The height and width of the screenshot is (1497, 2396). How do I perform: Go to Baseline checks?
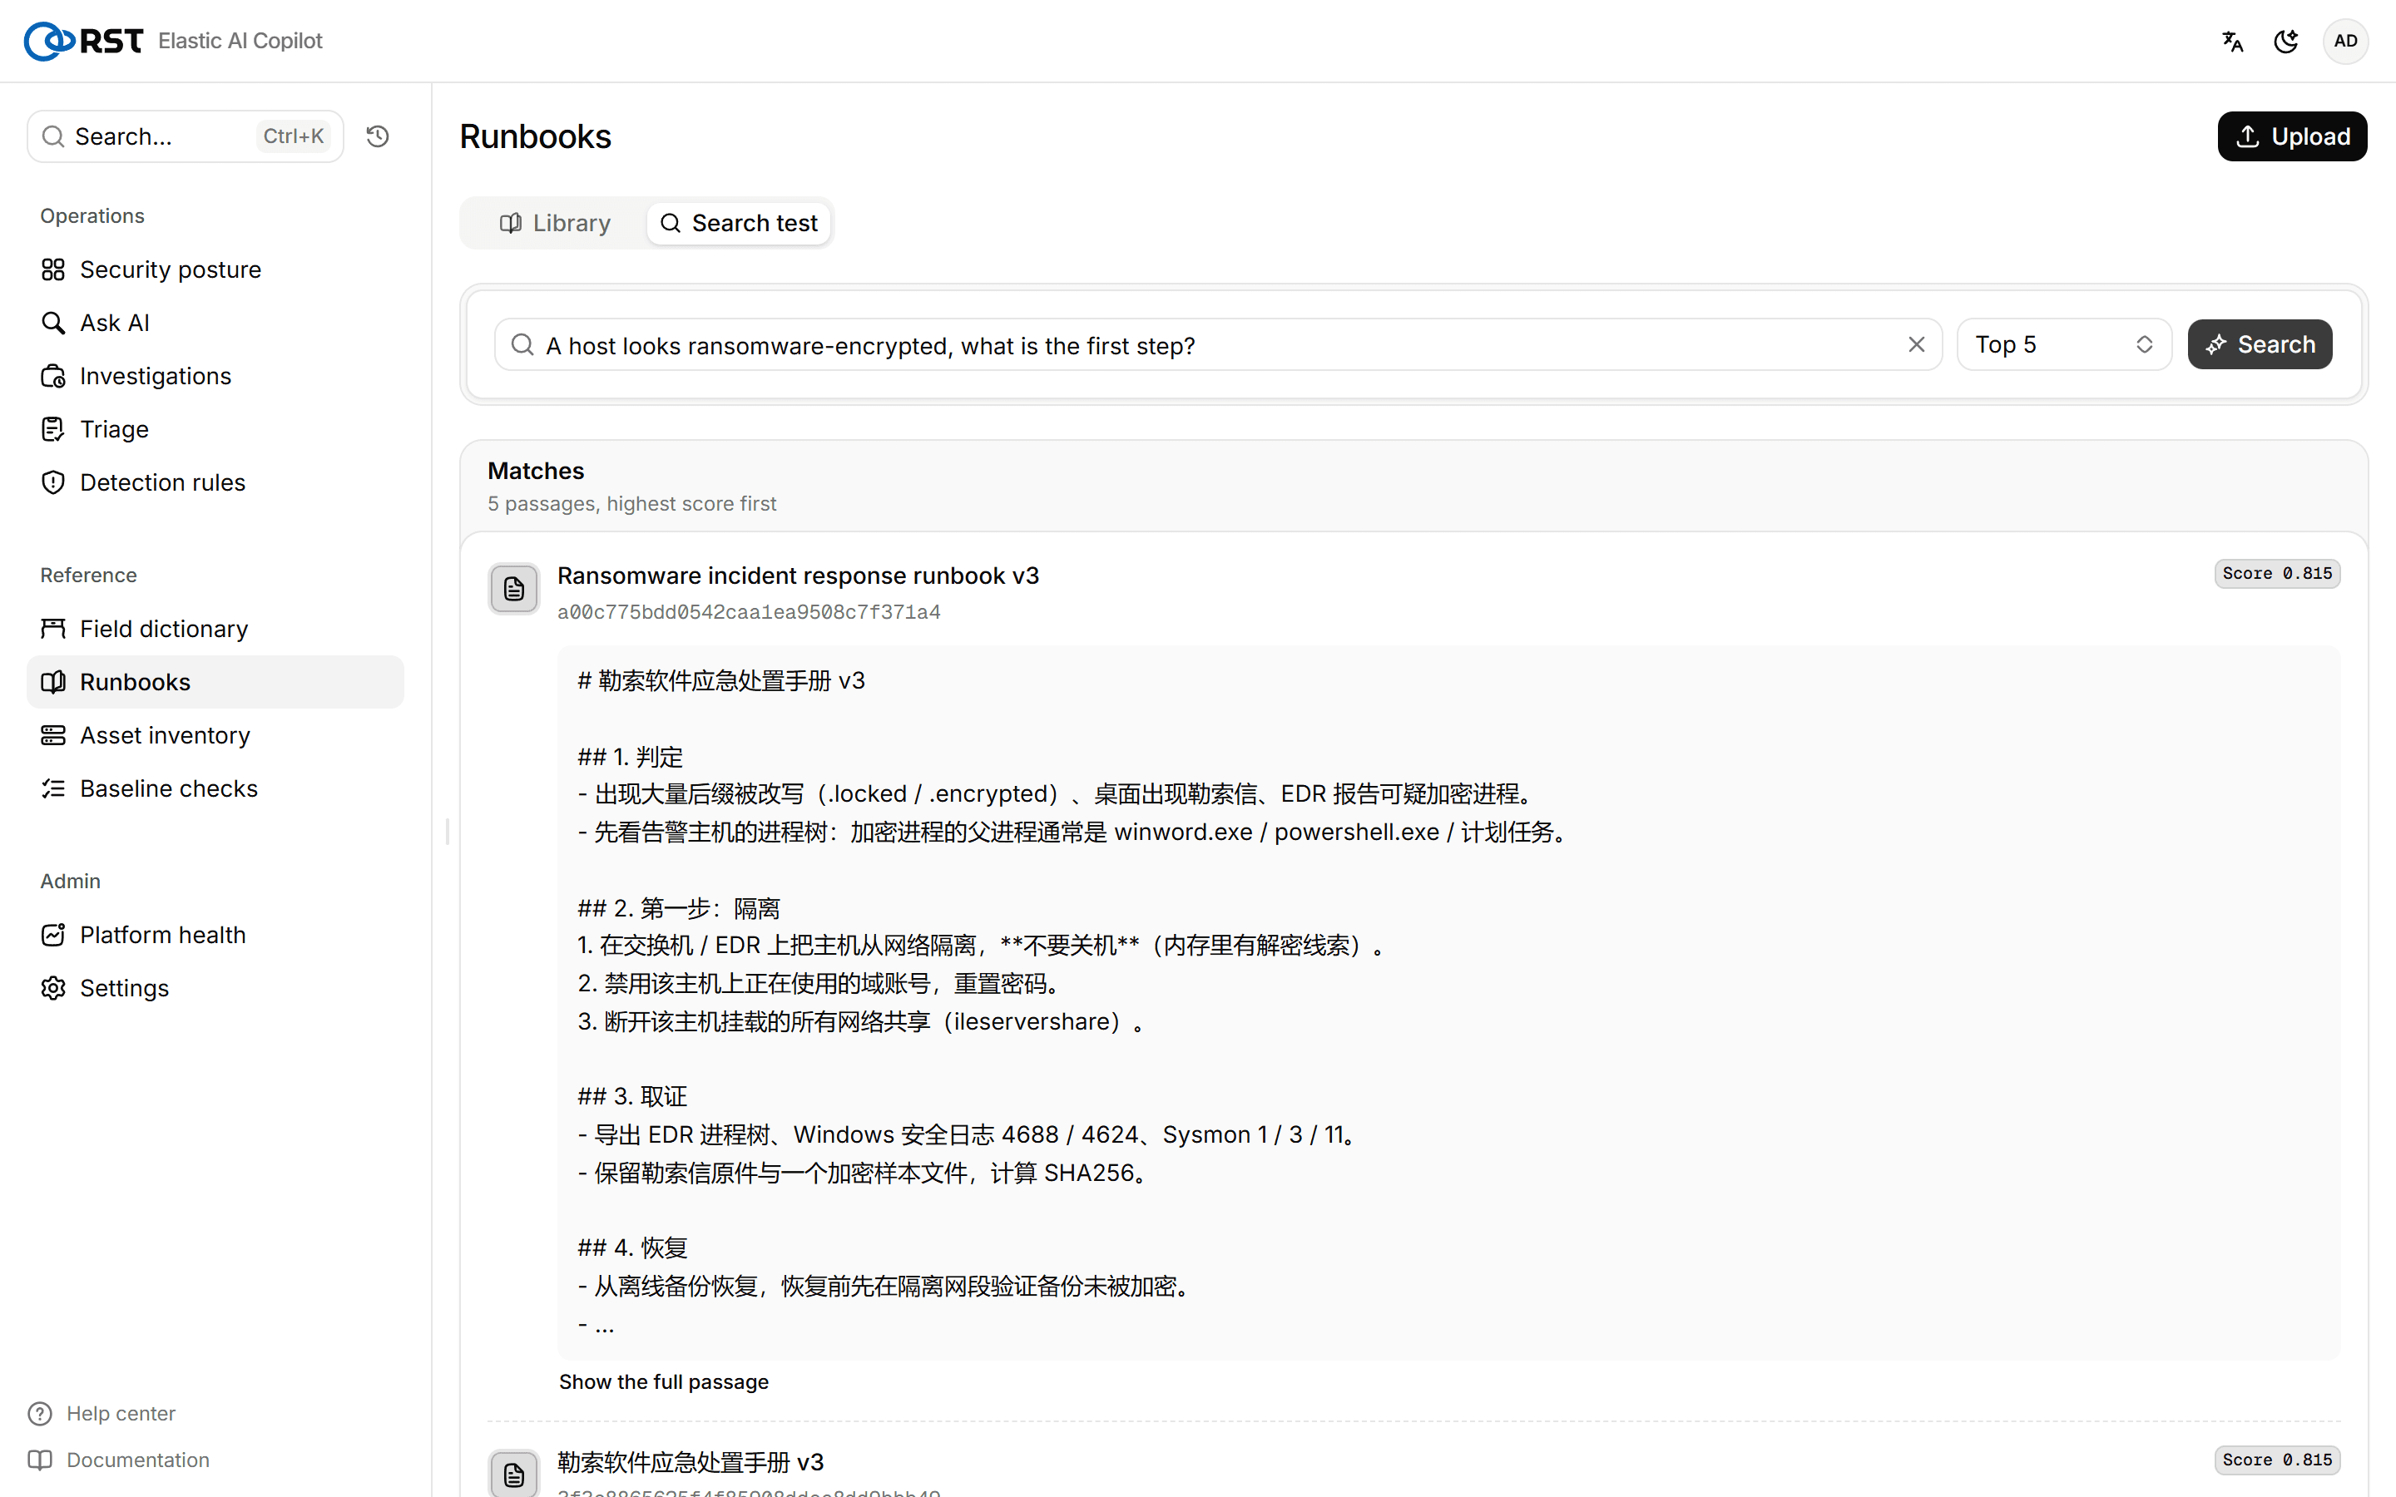[215, 788]
